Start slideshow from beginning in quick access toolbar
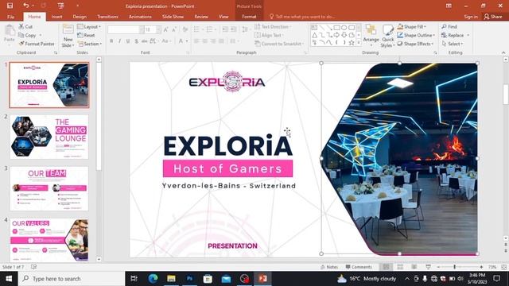Image resolution: width=509 pixels, height=286 pixels. (x=60, y=6)
